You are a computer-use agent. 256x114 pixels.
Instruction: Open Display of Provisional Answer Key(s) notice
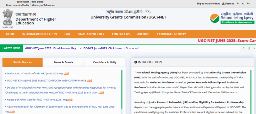(x=60, y=90)
